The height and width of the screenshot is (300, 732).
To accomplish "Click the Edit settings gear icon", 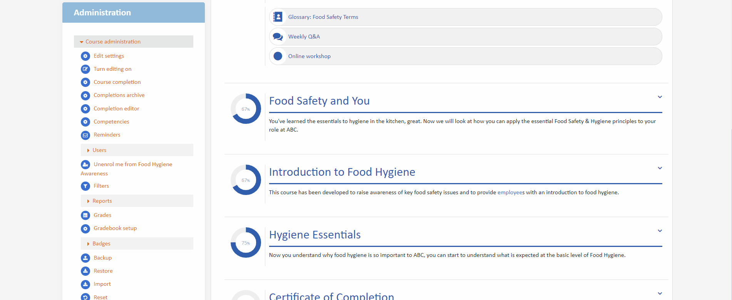I will (x=85, y=56).
